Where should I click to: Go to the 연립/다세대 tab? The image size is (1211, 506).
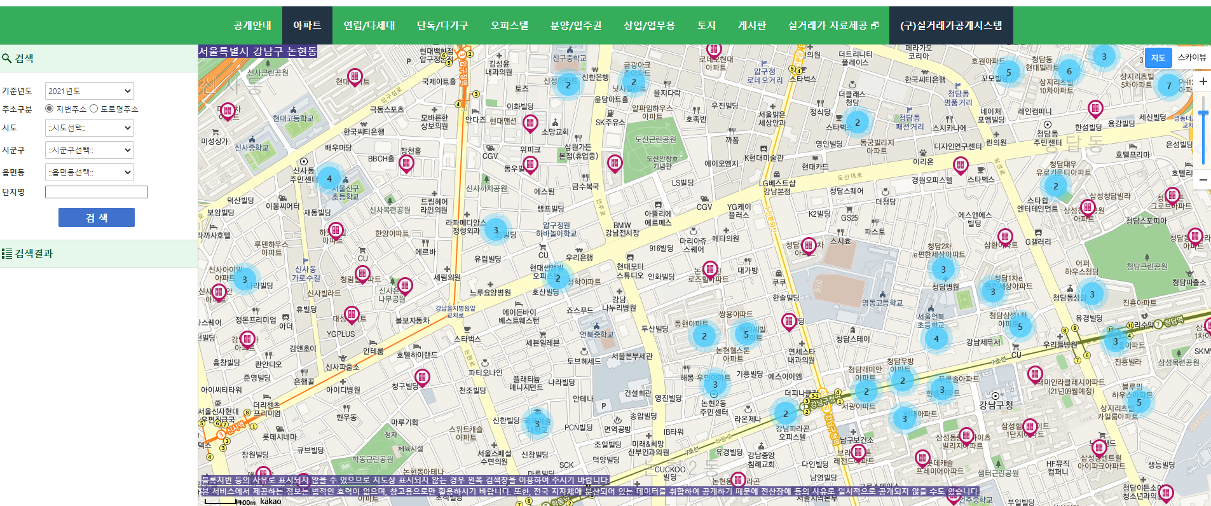click(369, 25)
